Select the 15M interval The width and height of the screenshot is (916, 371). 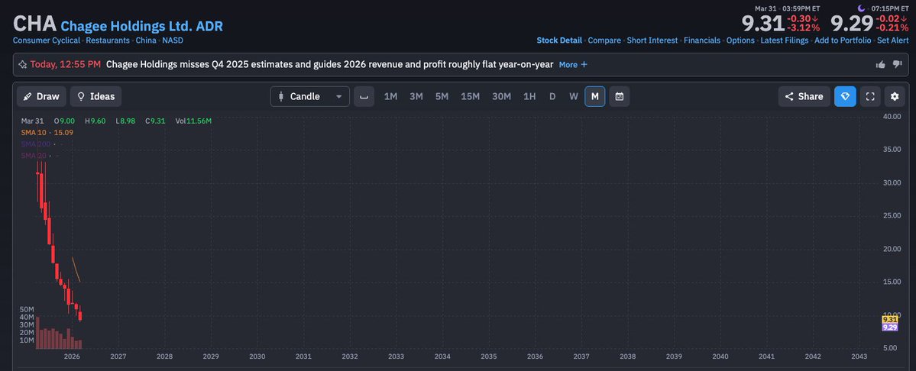pos(471,96)
